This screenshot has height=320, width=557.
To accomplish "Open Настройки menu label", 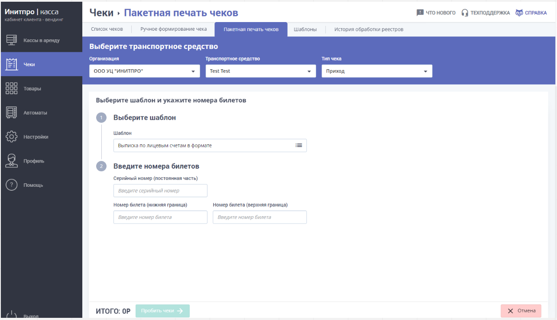I will tap(36, 137).
